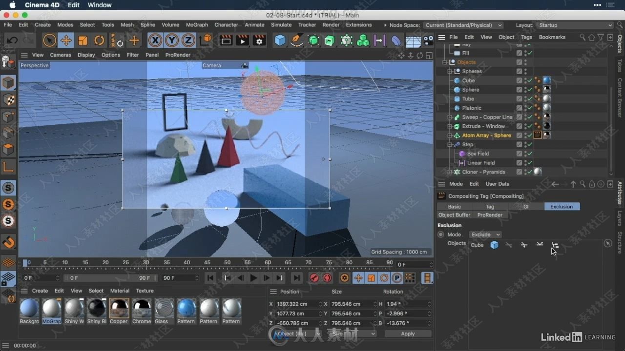Switch to the GI tab

coord(526,207)
